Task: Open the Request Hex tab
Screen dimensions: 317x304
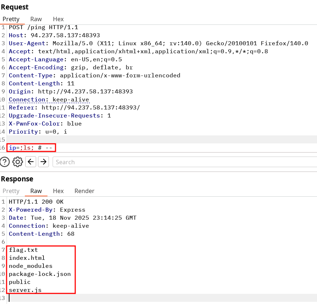Action: pos(58,19)
